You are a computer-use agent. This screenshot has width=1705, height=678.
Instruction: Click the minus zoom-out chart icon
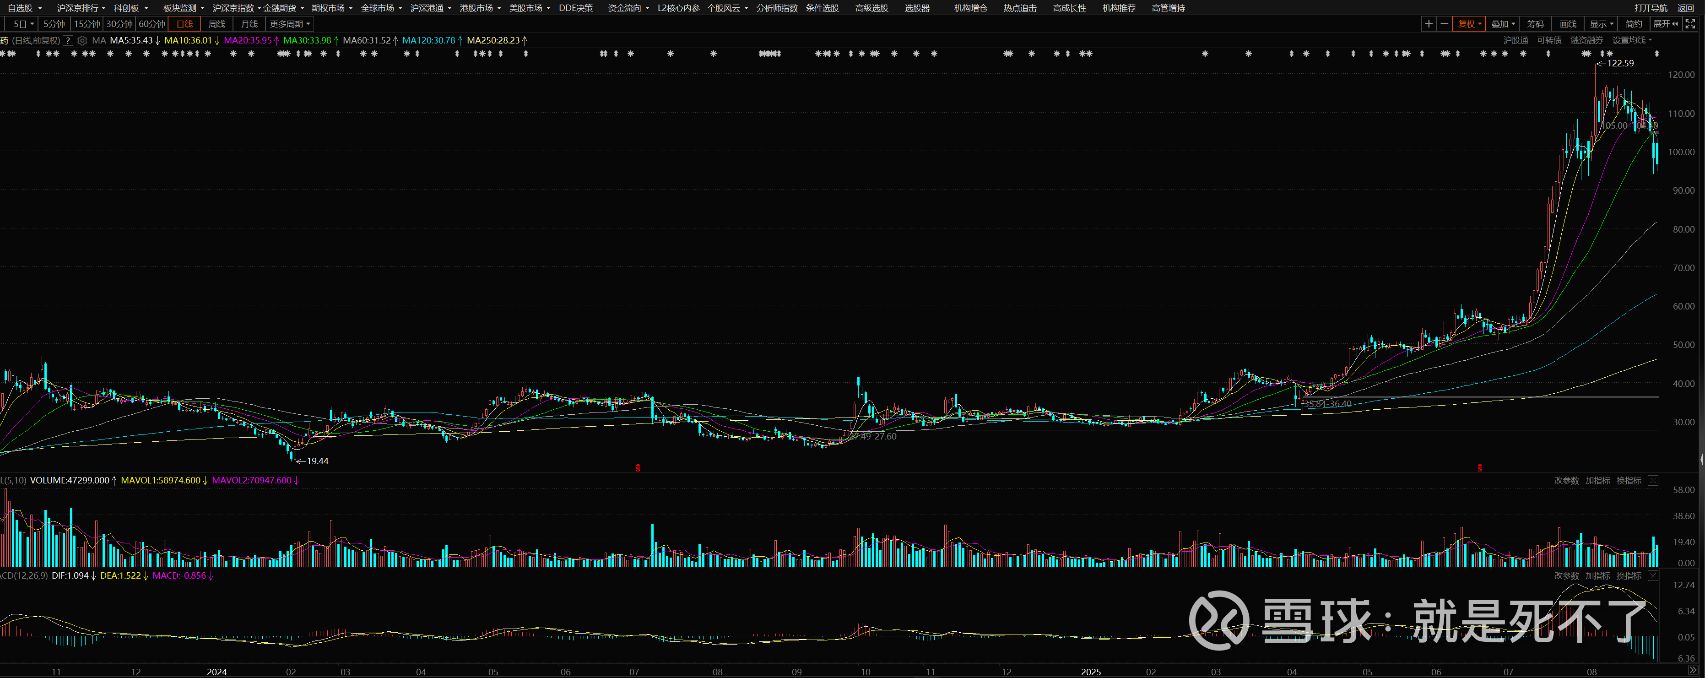(1444, 24)
